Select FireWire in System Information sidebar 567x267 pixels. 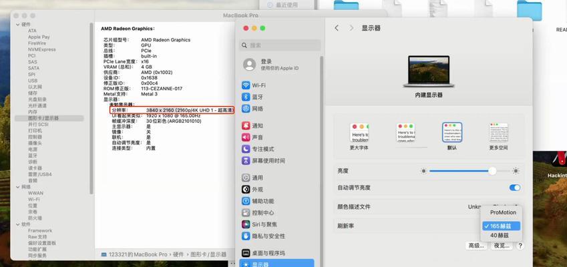pos(37,43)
